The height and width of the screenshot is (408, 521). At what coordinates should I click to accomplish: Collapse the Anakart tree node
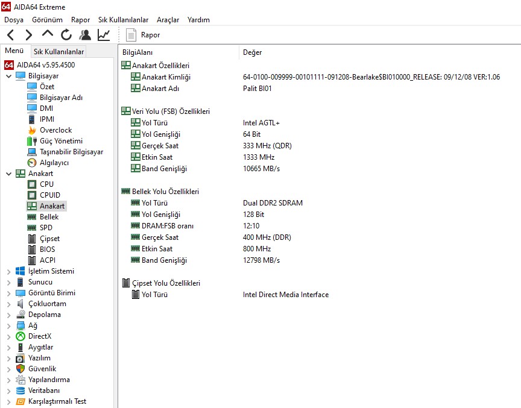8,174
